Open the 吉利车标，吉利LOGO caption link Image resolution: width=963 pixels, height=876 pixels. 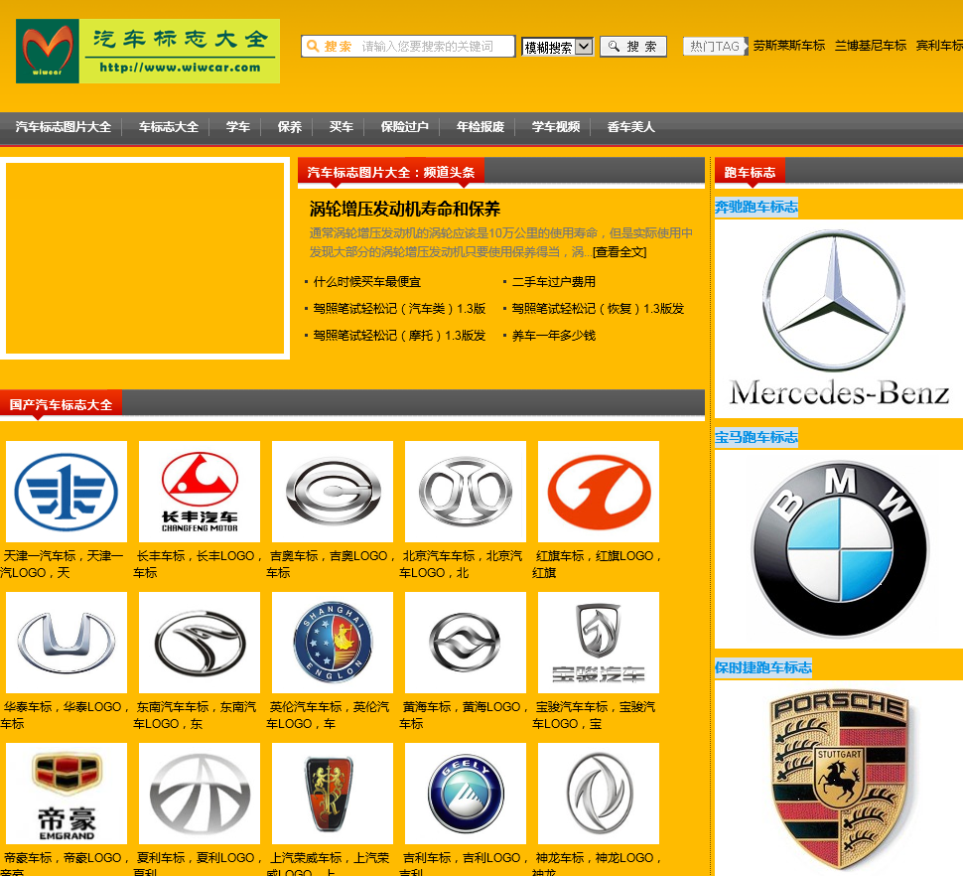coord(464,864)
